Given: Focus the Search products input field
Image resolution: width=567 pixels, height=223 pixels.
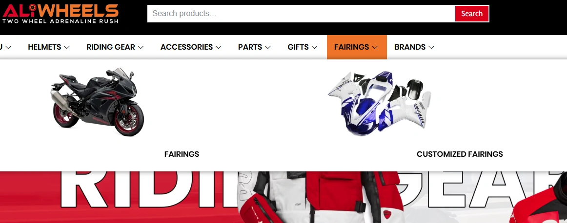Looking at the screenshot, I should 301,14.
